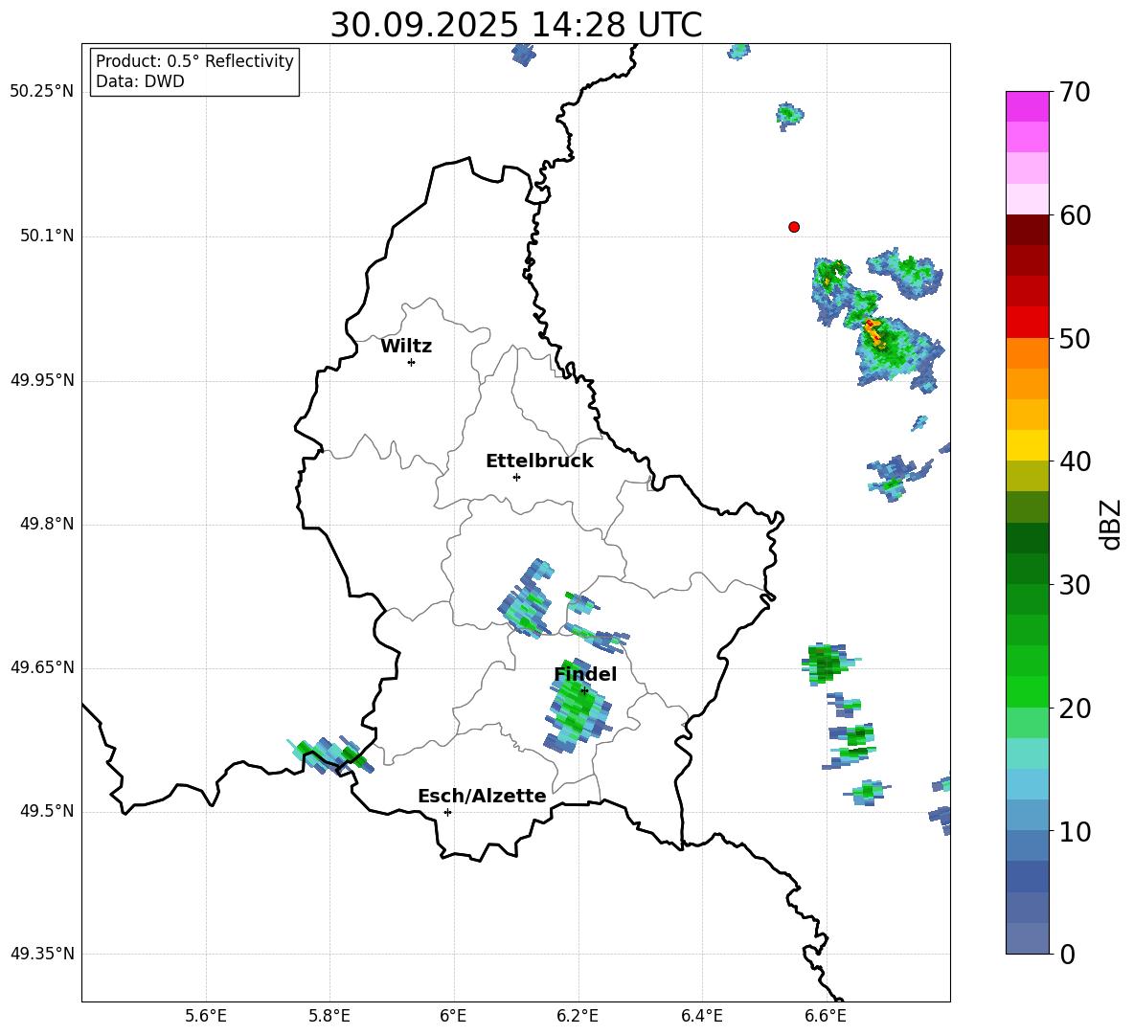Select the Wiltz city label

pos(406,347)
